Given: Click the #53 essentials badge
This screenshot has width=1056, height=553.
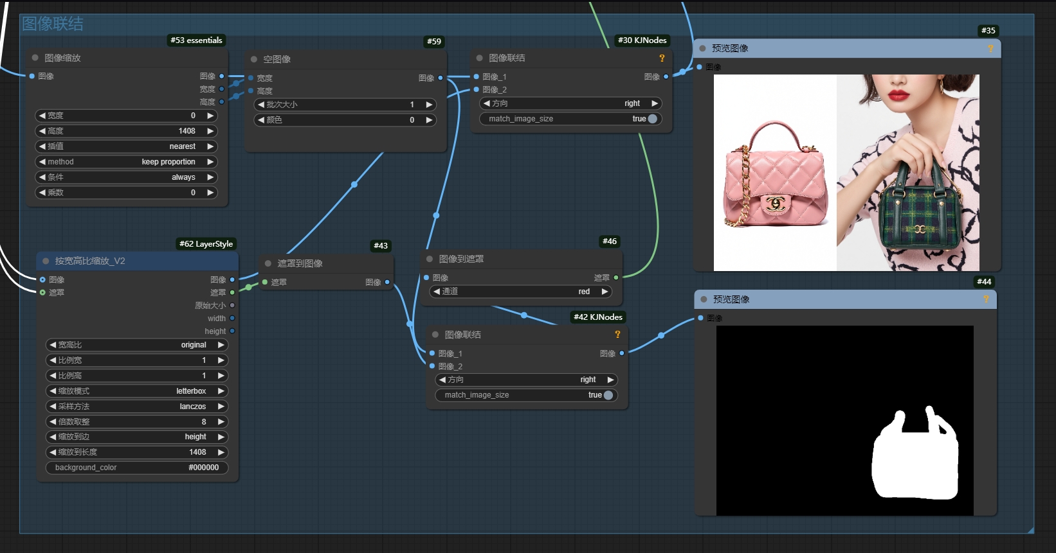Looking at the screenshot, I should coord(196,40).
